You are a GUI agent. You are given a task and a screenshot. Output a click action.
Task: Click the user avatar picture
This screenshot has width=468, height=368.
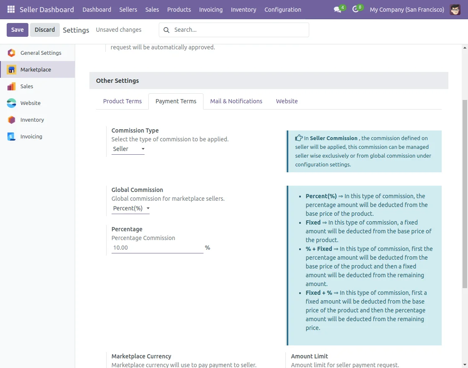pyautogui.click(x=455, y=9)
